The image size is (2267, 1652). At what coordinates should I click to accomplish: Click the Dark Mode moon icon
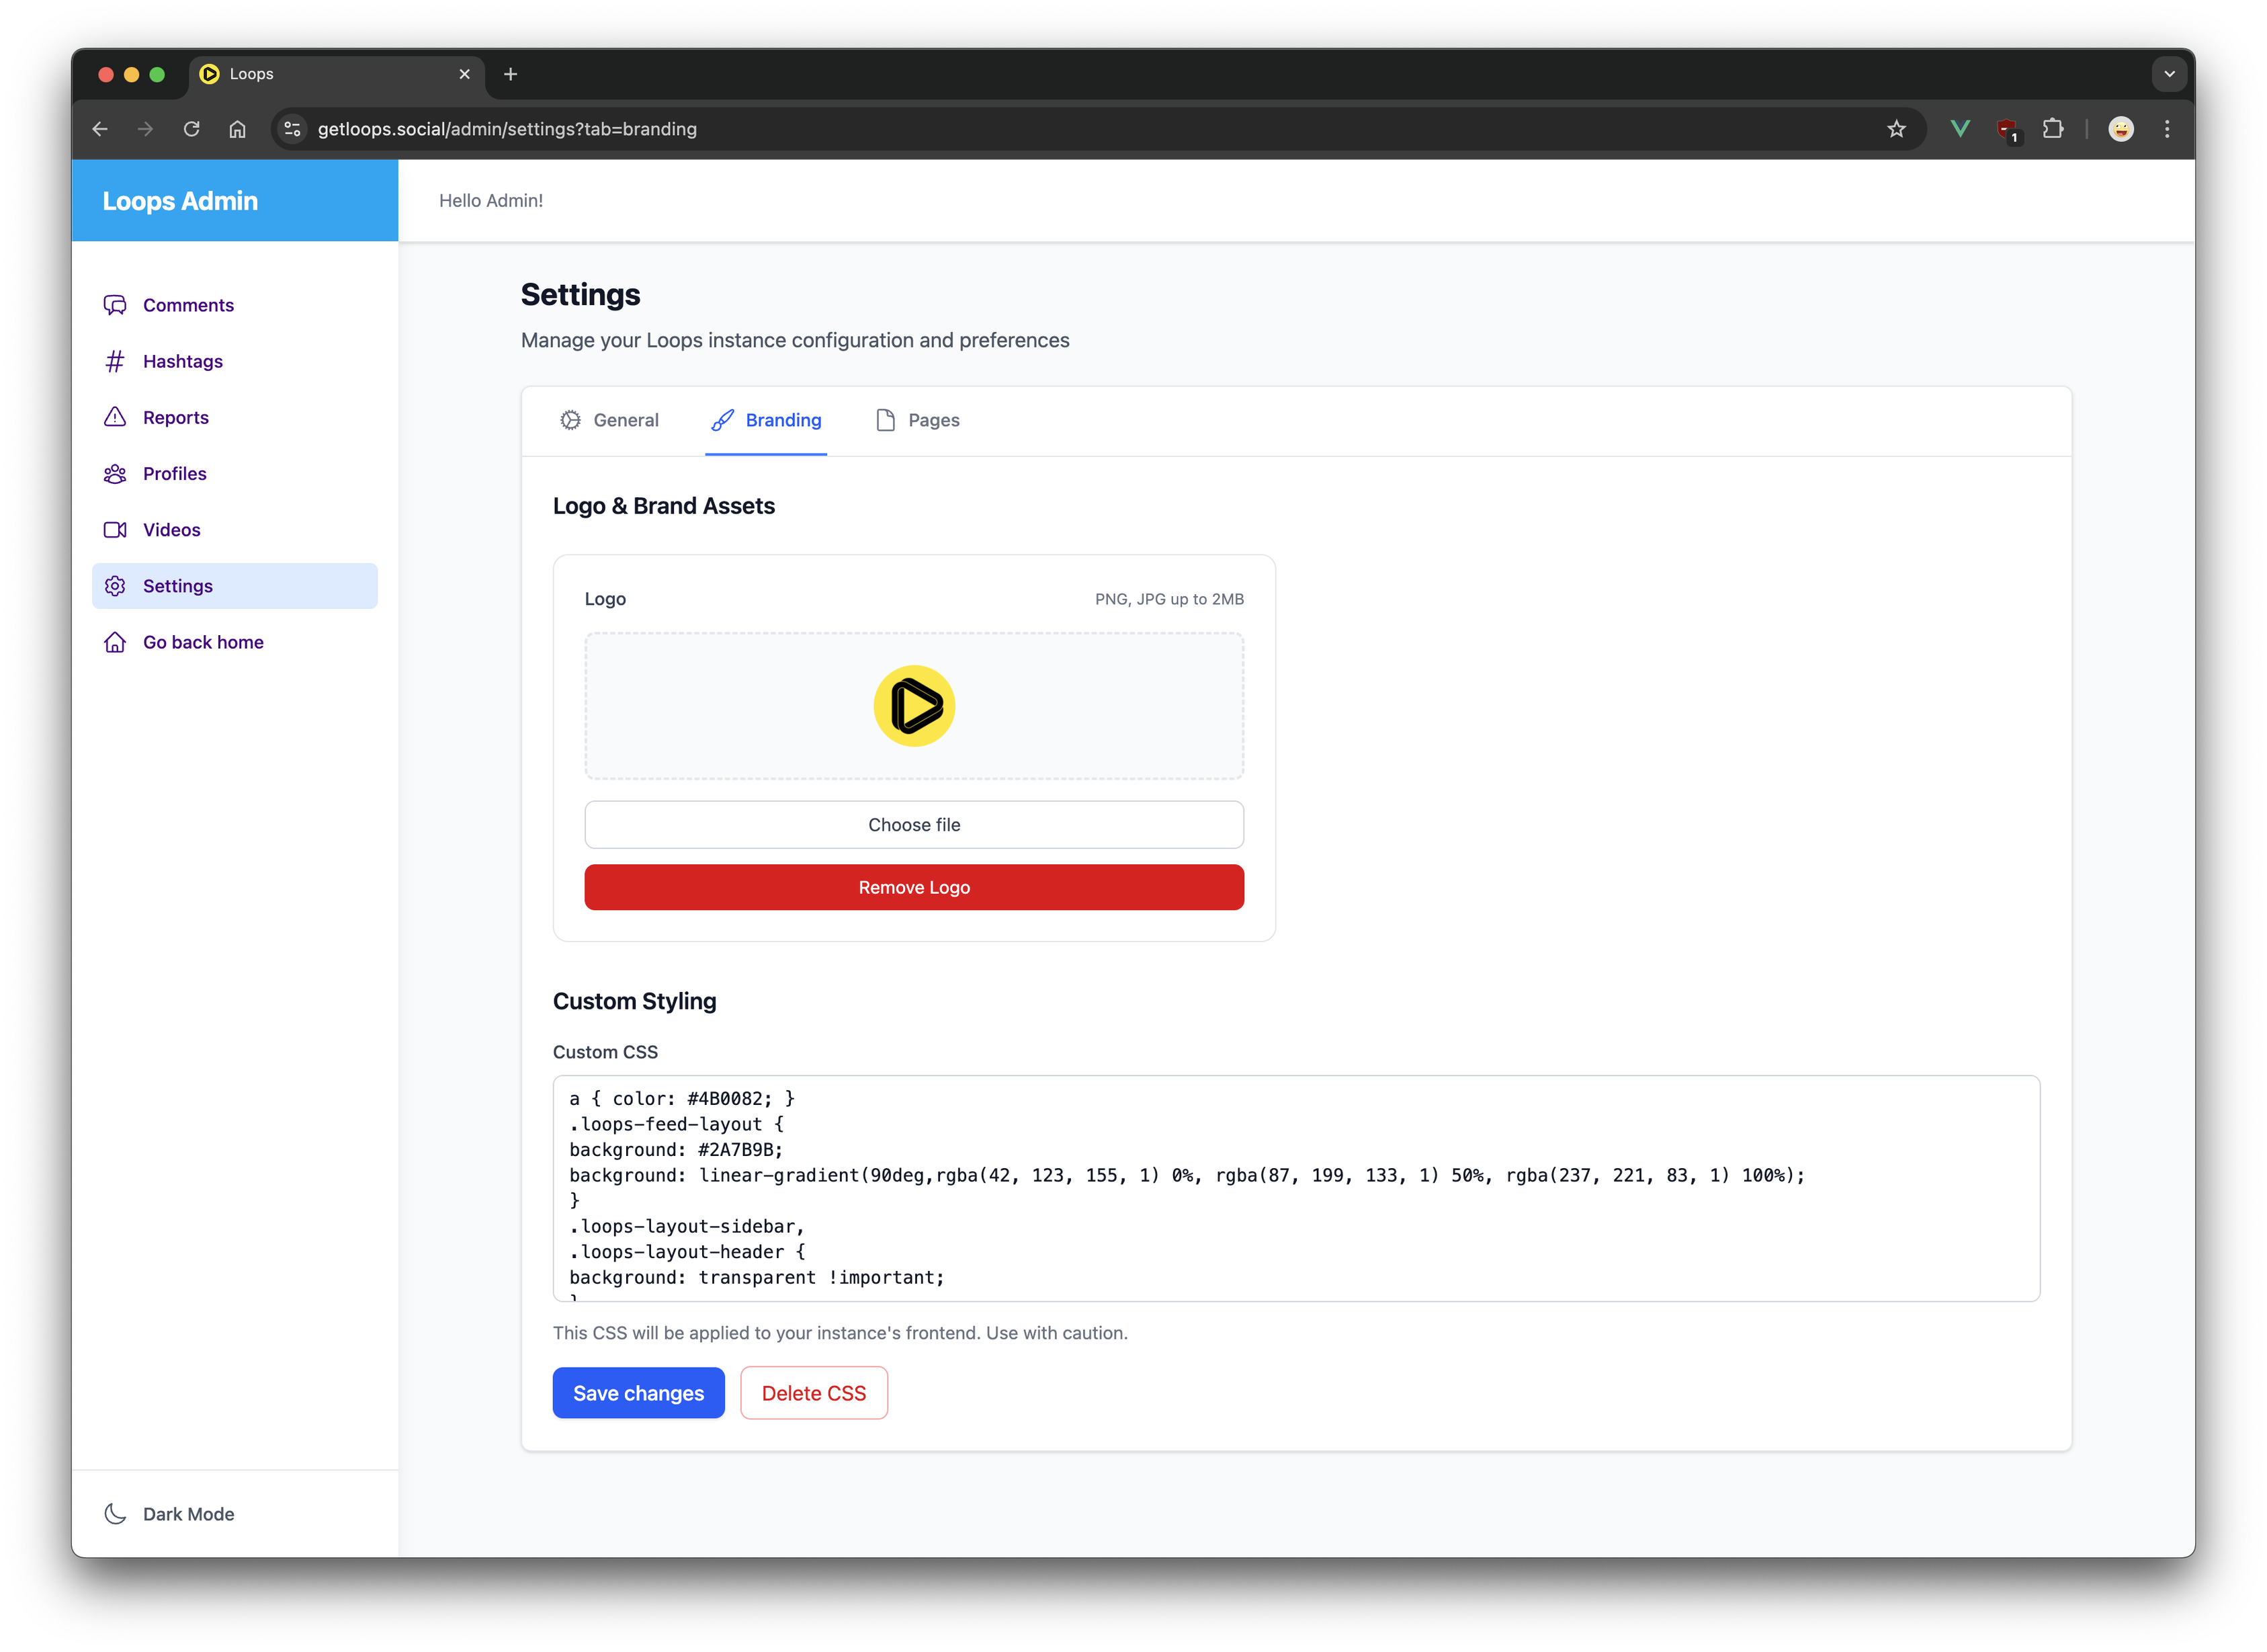pos(115,1514)
